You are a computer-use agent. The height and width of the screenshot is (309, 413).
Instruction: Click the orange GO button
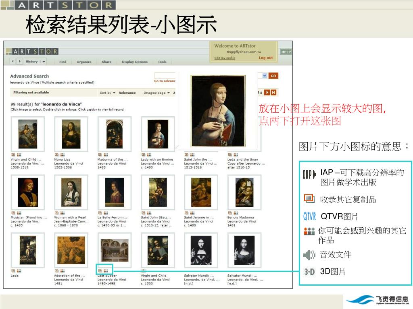coord(273,76)
